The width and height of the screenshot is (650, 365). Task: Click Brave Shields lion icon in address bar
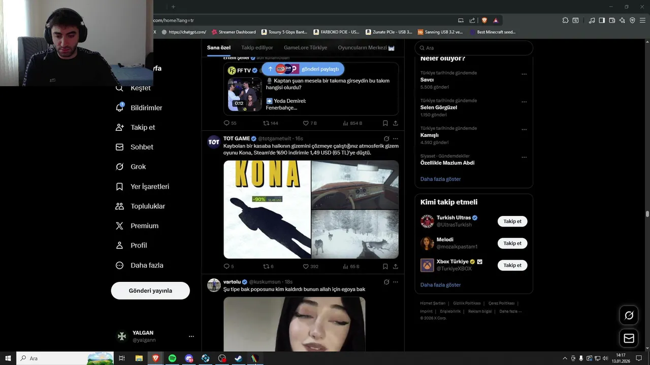[484, 20]
